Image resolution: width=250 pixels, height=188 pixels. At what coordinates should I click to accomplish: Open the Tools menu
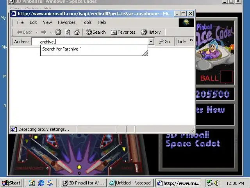tap(87, 22)
